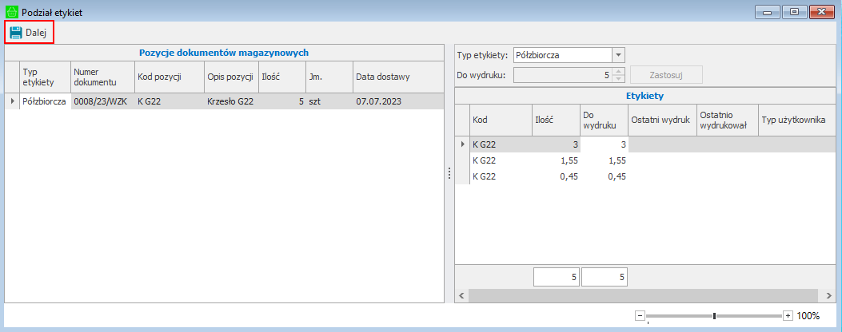
Task: Click the Ostatni wydruk column header
Action: click(x=662, y=120)
